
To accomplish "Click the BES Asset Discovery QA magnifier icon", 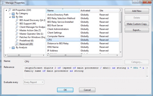I will pyautogui.click(x=17, y=20).
